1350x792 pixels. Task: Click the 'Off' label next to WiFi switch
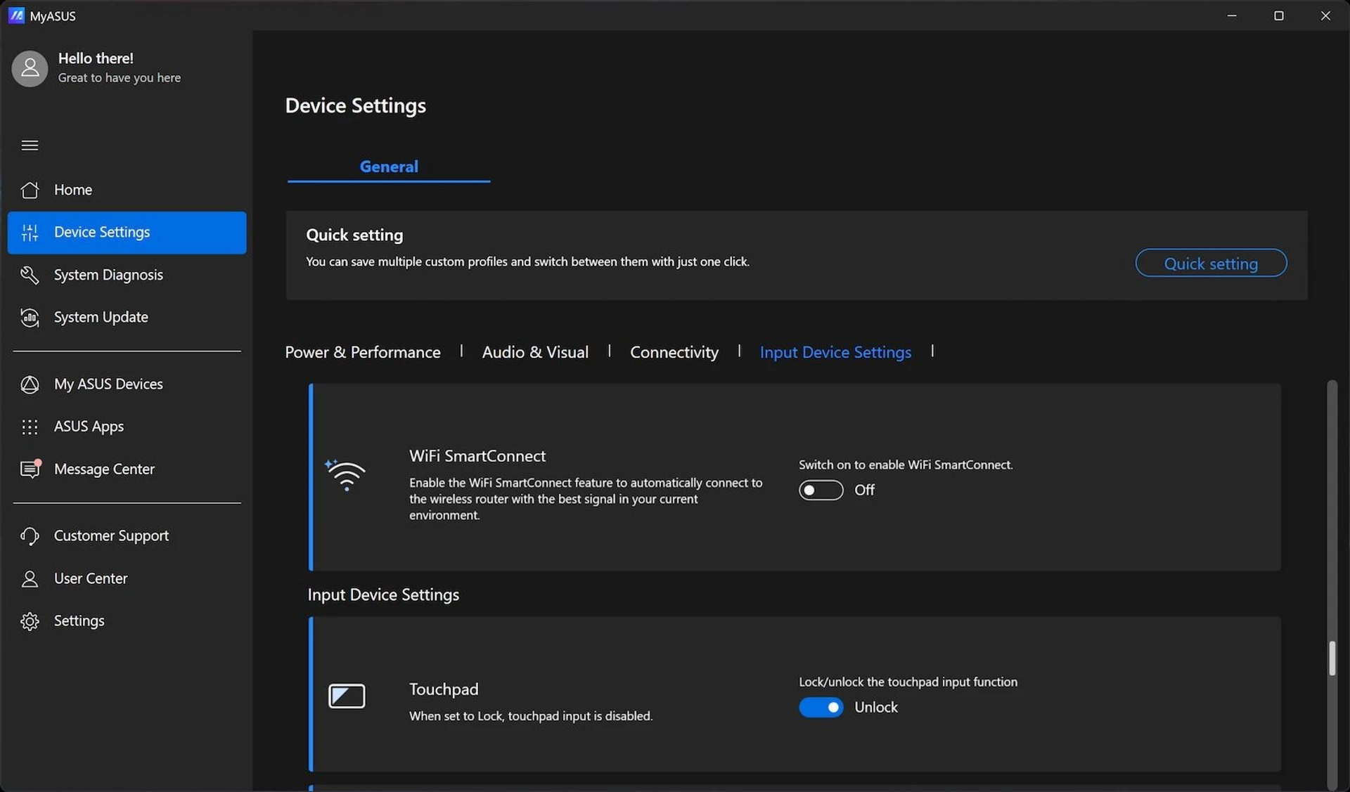point(864,490)
